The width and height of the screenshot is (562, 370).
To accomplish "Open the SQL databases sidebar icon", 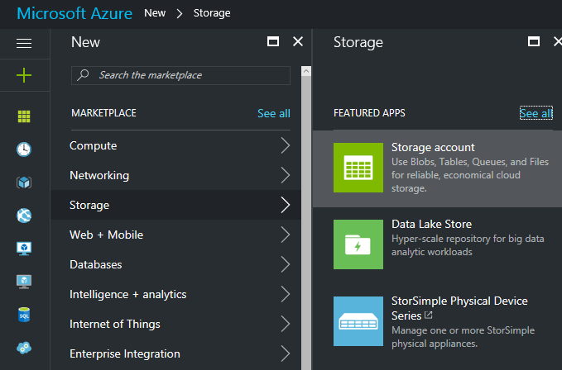I will (x=24, y=315).
